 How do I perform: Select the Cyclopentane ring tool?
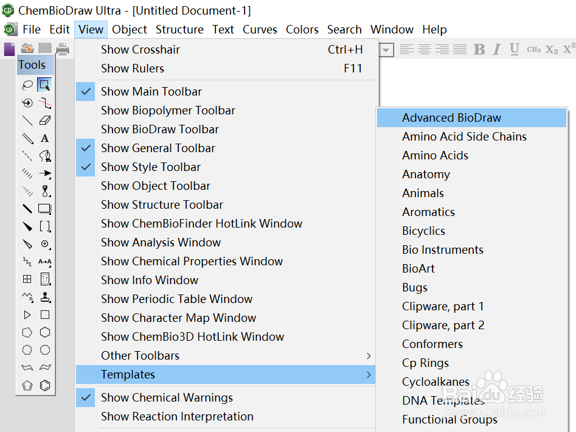[x=27, y=332]
